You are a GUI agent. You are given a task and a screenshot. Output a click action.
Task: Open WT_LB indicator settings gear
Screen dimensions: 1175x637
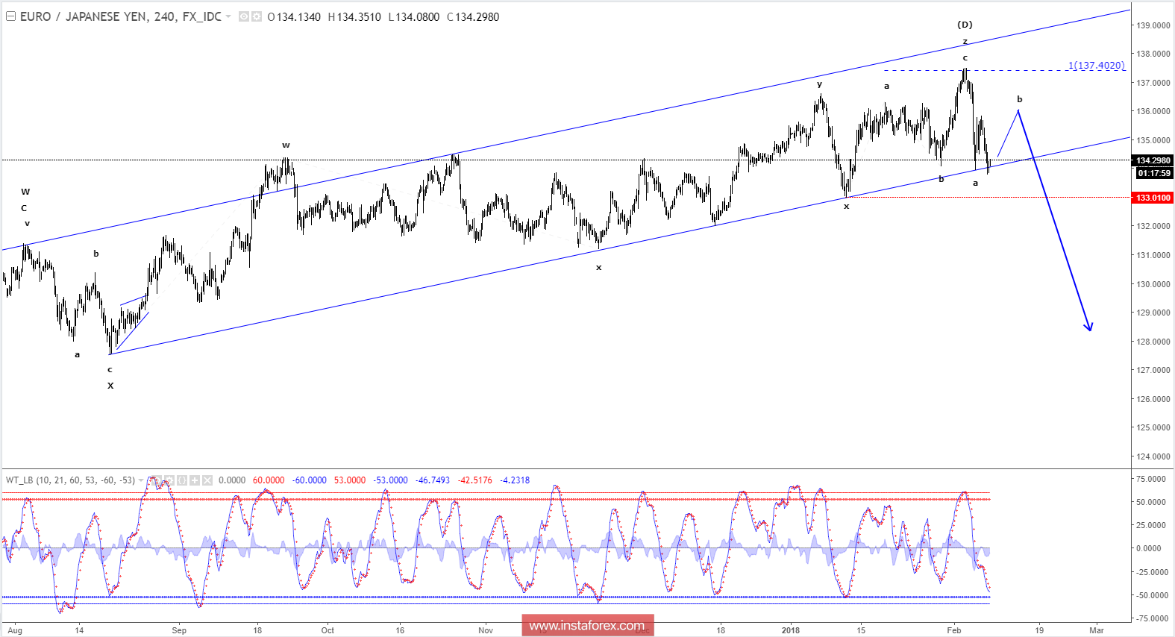(169, 480)
